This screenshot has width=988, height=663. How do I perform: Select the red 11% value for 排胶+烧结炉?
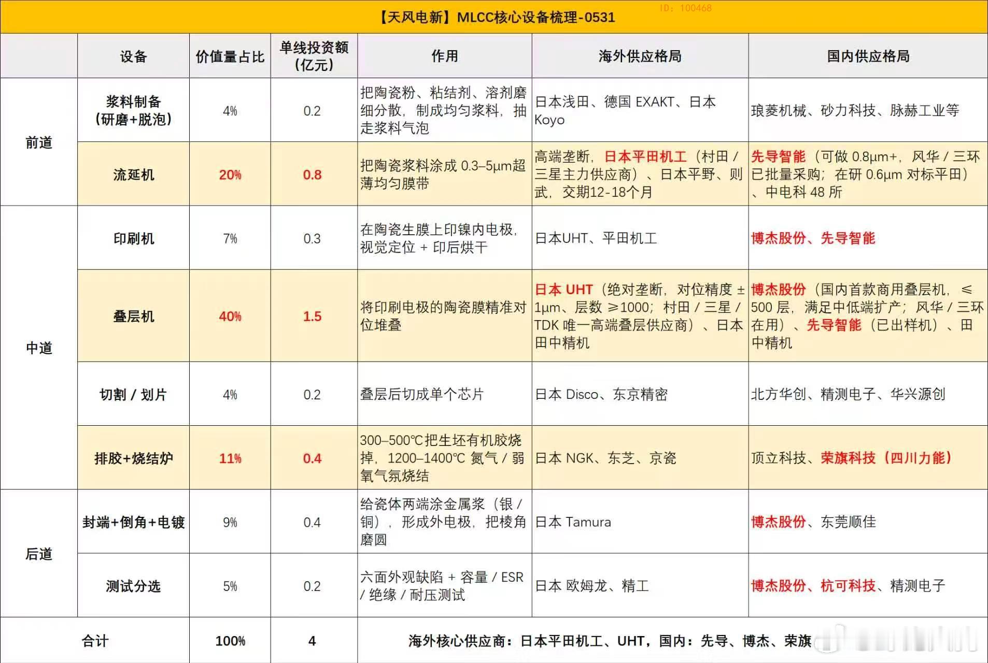pyautogui.click(x=230, y=458)
